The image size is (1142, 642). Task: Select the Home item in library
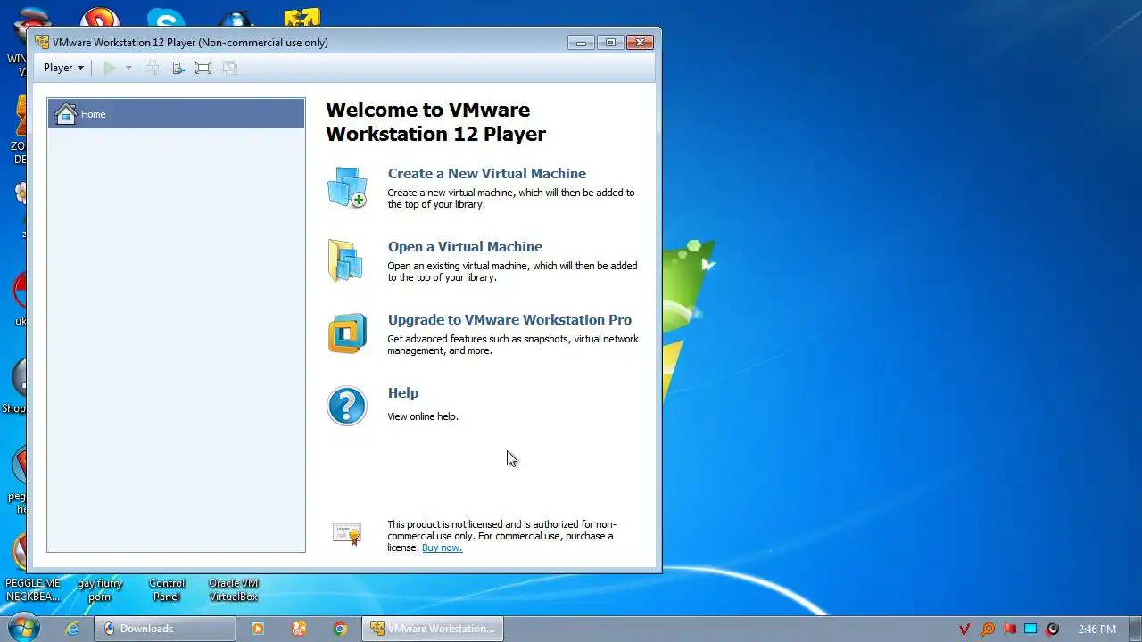pyautogui.click(x=176, y=113)
